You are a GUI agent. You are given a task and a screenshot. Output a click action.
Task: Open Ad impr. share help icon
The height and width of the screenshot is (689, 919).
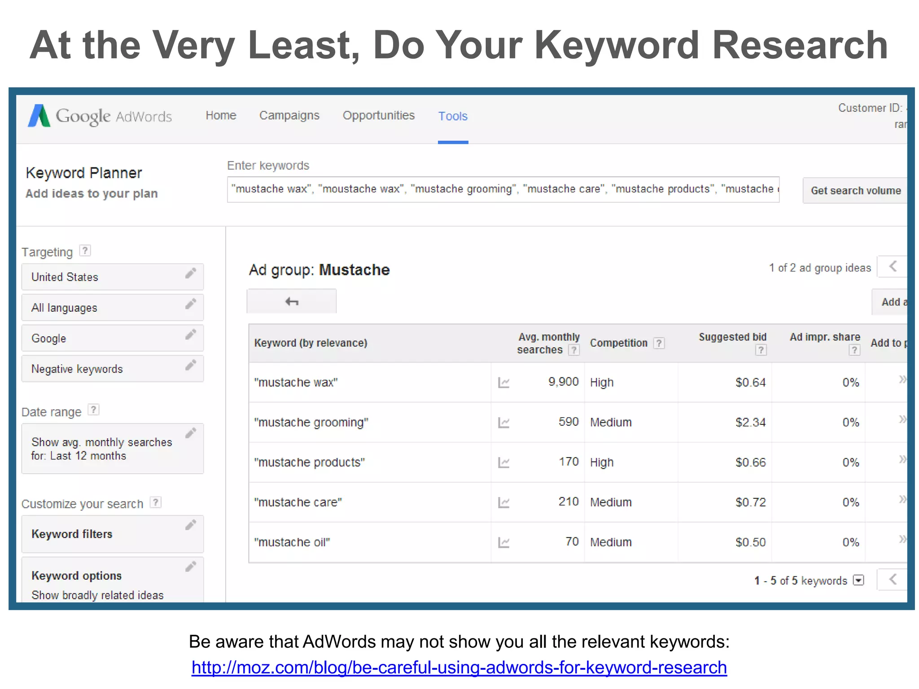854,350
